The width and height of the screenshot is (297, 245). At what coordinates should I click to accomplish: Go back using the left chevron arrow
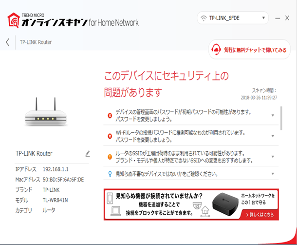coord(8,42)
